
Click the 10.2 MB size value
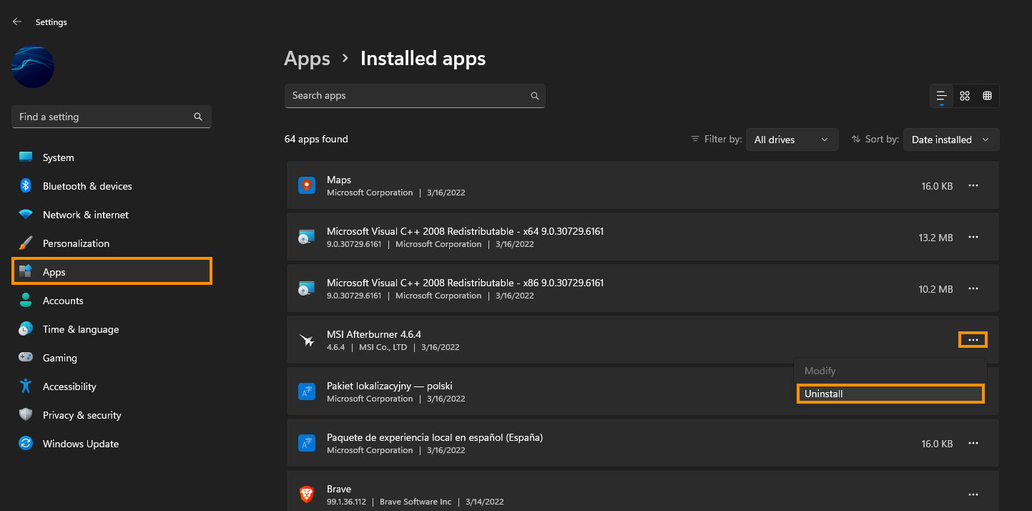click(x=935, y=289)
